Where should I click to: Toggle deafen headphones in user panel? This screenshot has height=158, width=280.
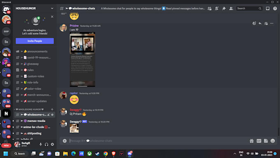(x=47, y=144)
